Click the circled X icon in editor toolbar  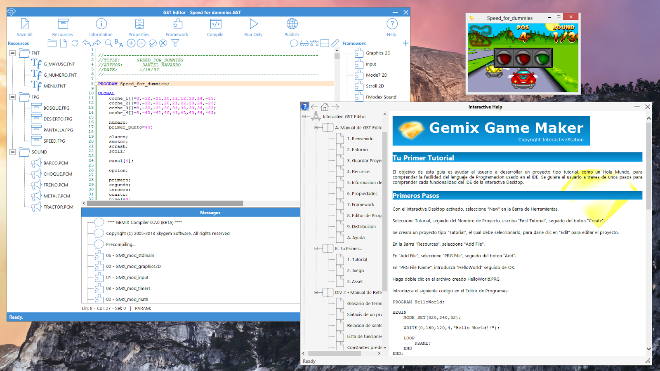(x=163, y=43)
